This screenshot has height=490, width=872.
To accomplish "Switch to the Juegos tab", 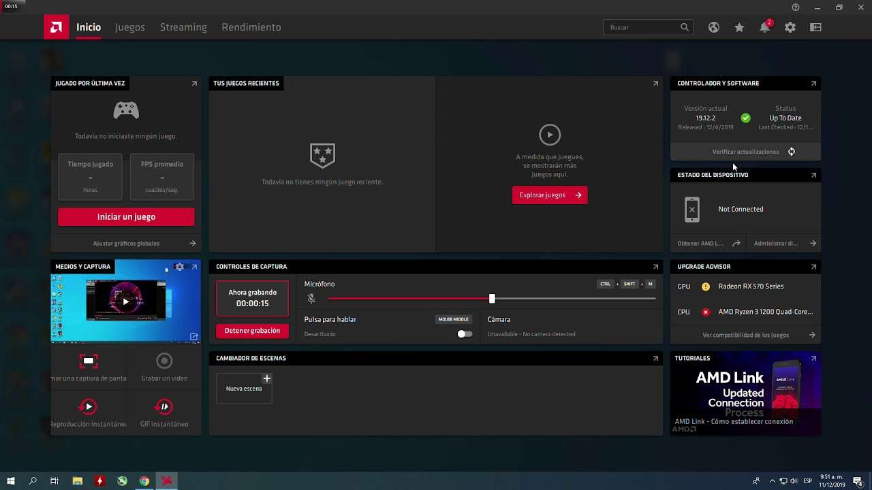I will [130, 27].
